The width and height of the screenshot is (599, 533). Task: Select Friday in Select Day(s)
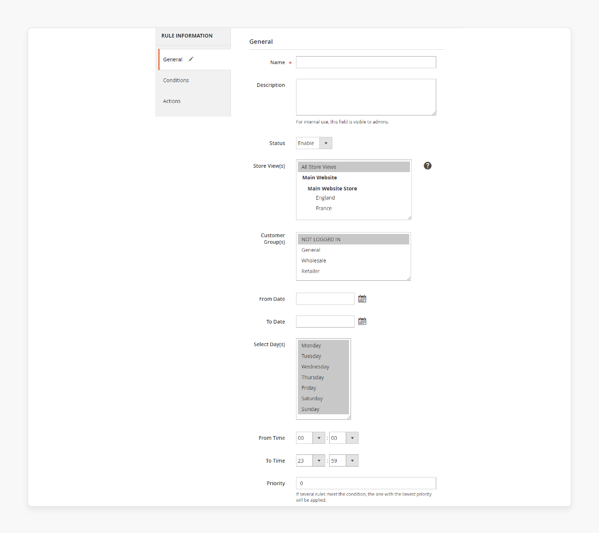click(x=323, y=388)
